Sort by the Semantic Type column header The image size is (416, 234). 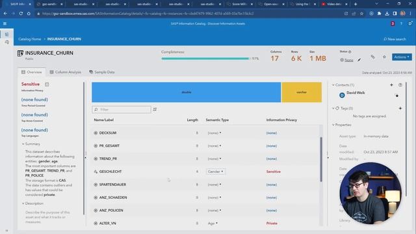point(217,120)
